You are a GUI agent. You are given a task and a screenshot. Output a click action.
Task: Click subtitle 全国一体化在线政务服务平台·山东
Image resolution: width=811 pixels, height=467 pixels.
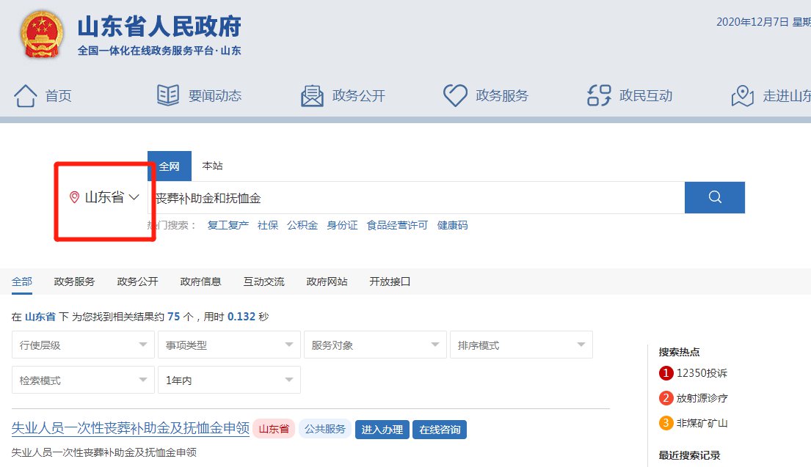[159, 51]
